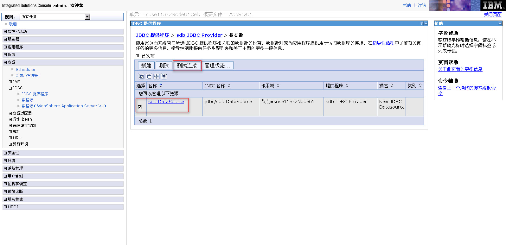Sort table by 描述 column arrows
Viewport: 506px width, 245px height.
click(392, 85)
